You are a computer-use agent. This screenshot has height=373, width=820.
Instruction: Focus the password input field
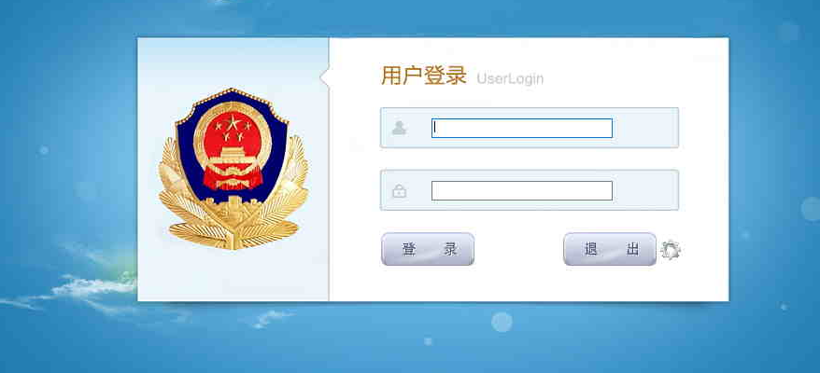[x=521, y=190]
